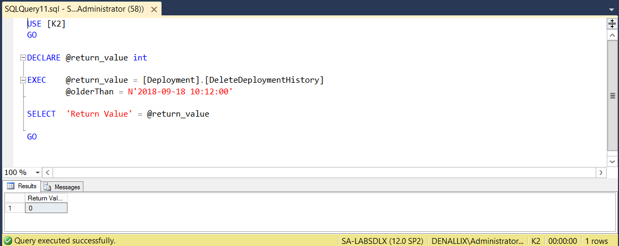Click the editor scroll down arrow
This screenshot has width=619, height=246.
pos(612,161)
